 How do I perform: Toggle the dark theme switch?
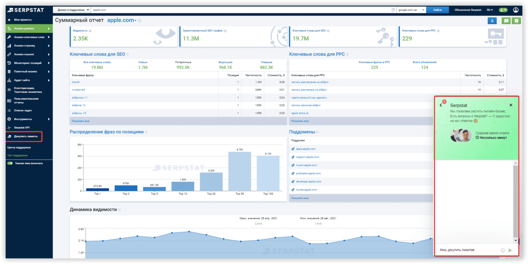click(10, 163)
